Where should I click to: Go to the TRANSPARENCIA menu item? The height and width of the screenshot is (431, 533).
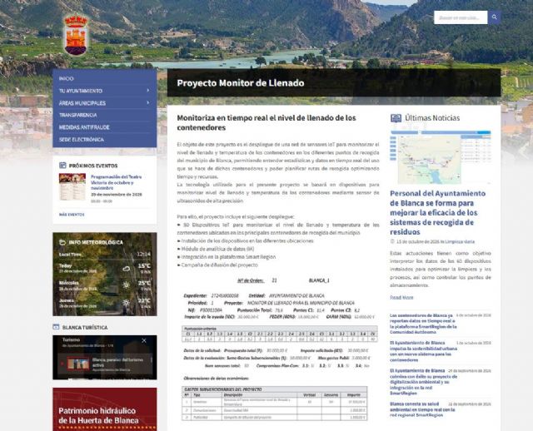point(77,115)
